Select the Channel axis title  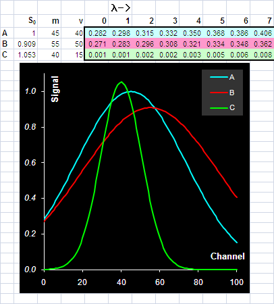227,256
